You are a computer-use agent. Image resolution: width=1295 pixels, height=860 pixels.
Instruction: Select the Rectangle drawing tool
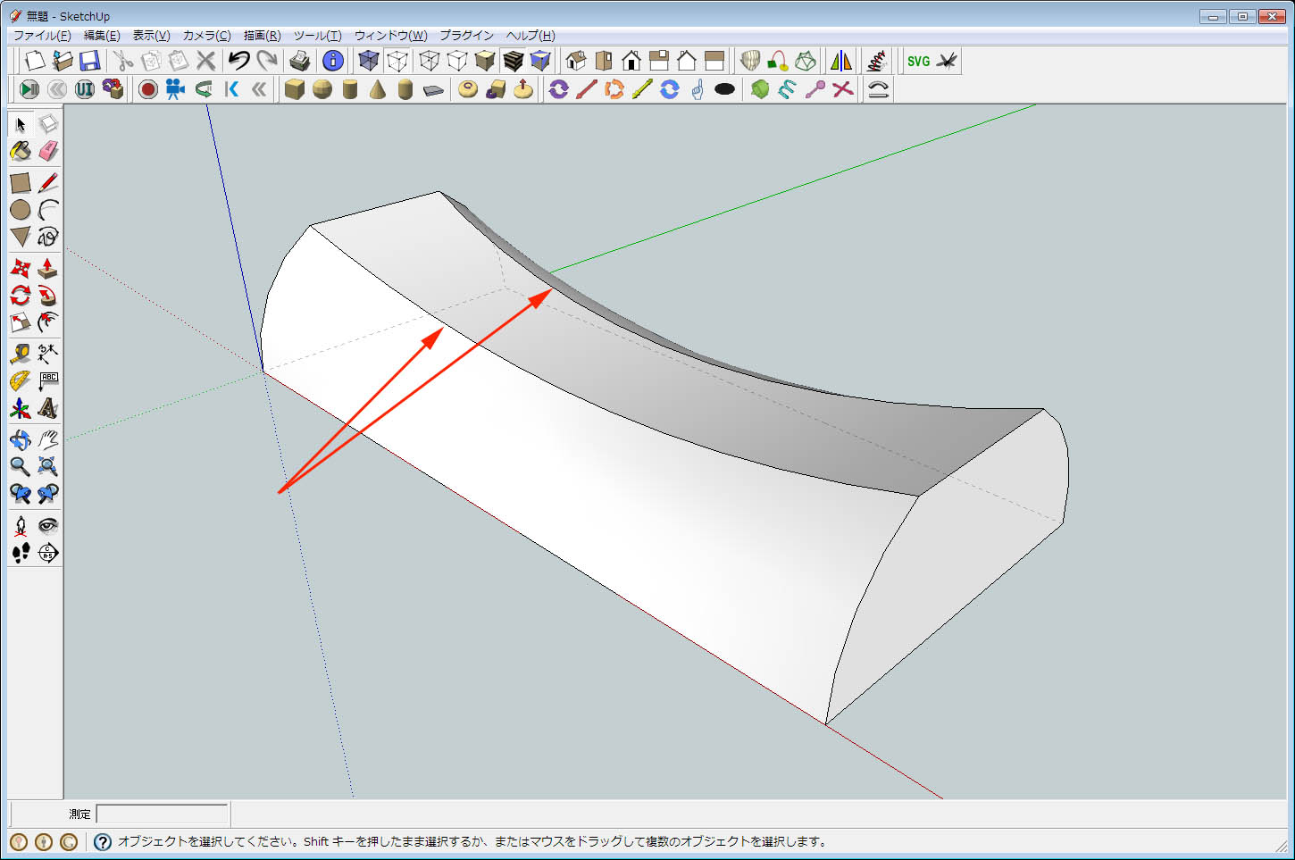point(21,182)
